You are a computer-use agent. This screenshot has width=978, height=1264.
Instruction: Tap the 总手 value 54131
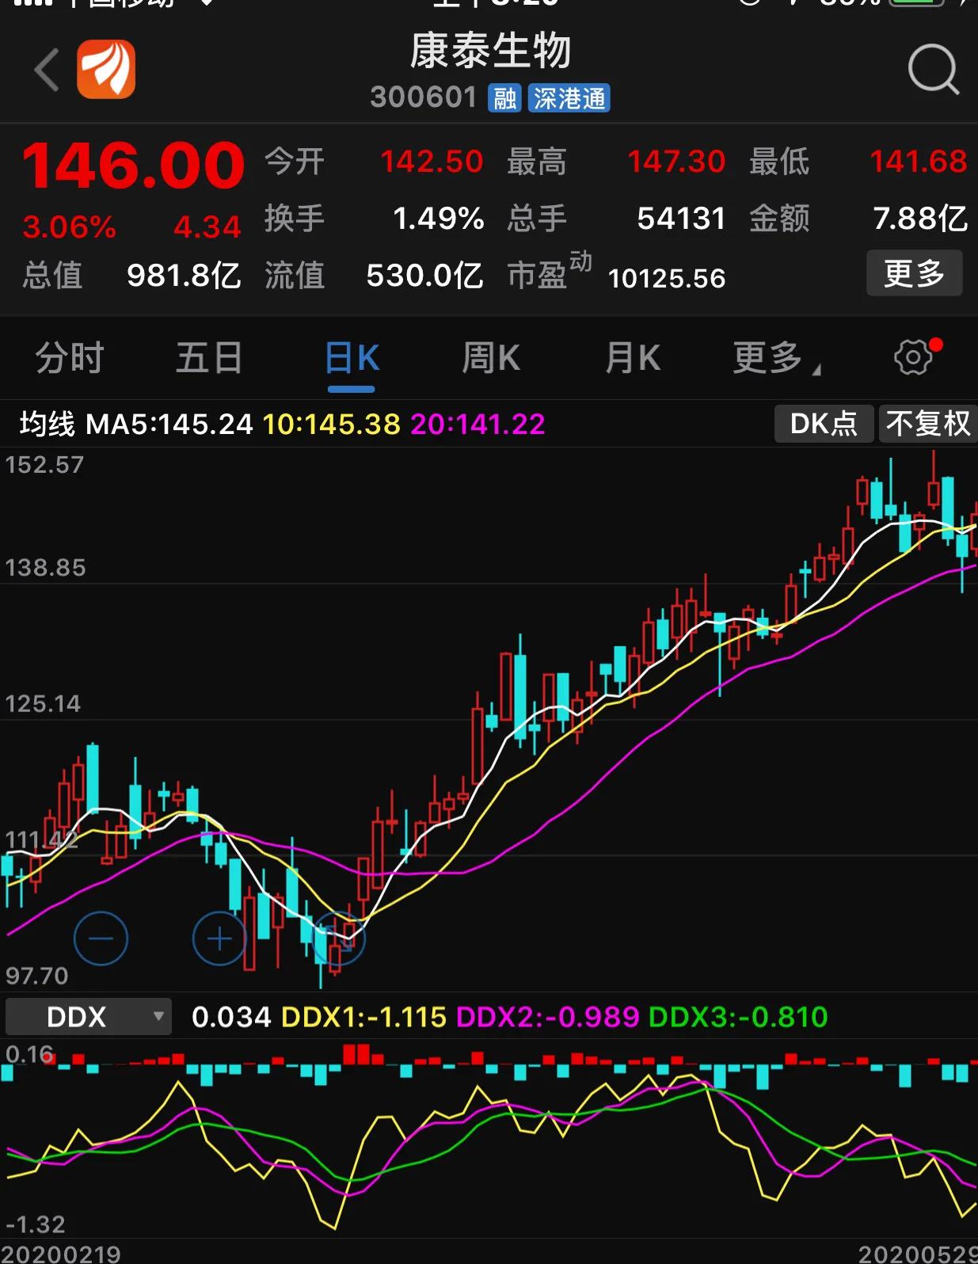click(682, 219)
